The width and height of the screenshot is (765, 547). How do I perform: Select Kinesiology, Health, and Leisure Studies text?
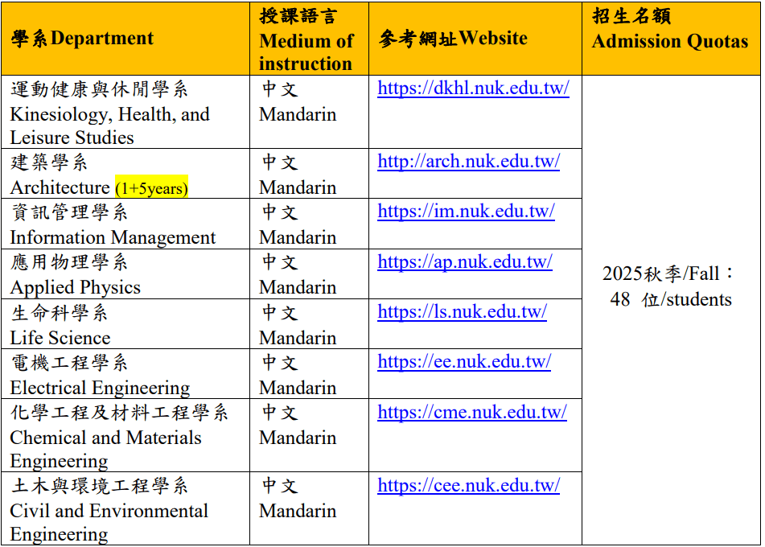(109, 126)
